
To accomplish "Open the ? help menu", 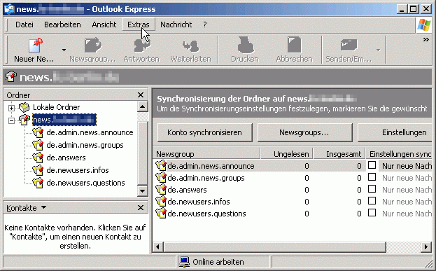I will [205, 25].
